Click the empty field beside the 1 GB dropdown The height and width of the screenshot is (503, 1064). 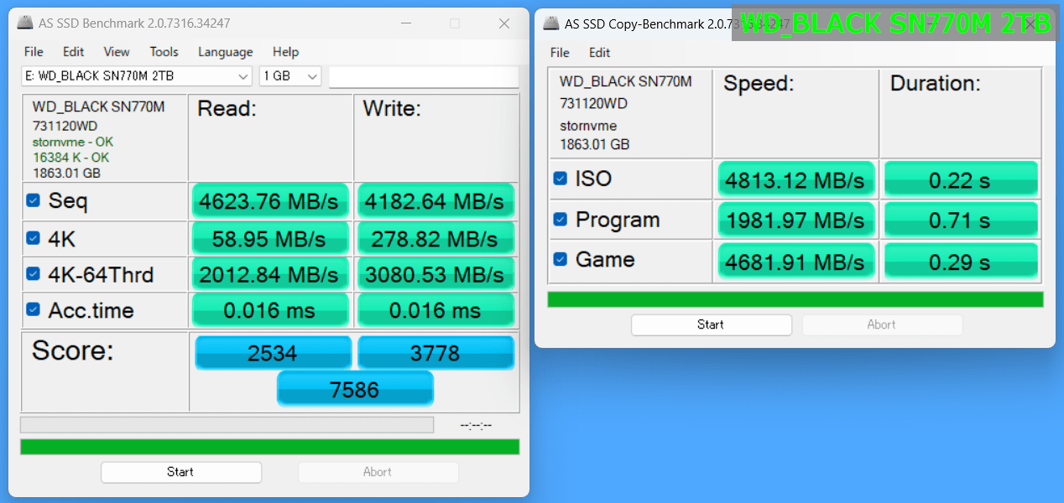[424, 76]
